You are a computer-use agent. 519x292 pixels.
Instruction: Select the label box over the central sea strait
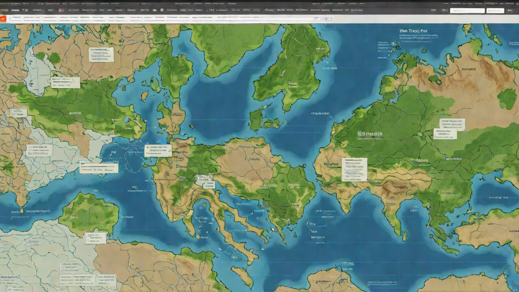pyautogui.click(x=158, y=150)
